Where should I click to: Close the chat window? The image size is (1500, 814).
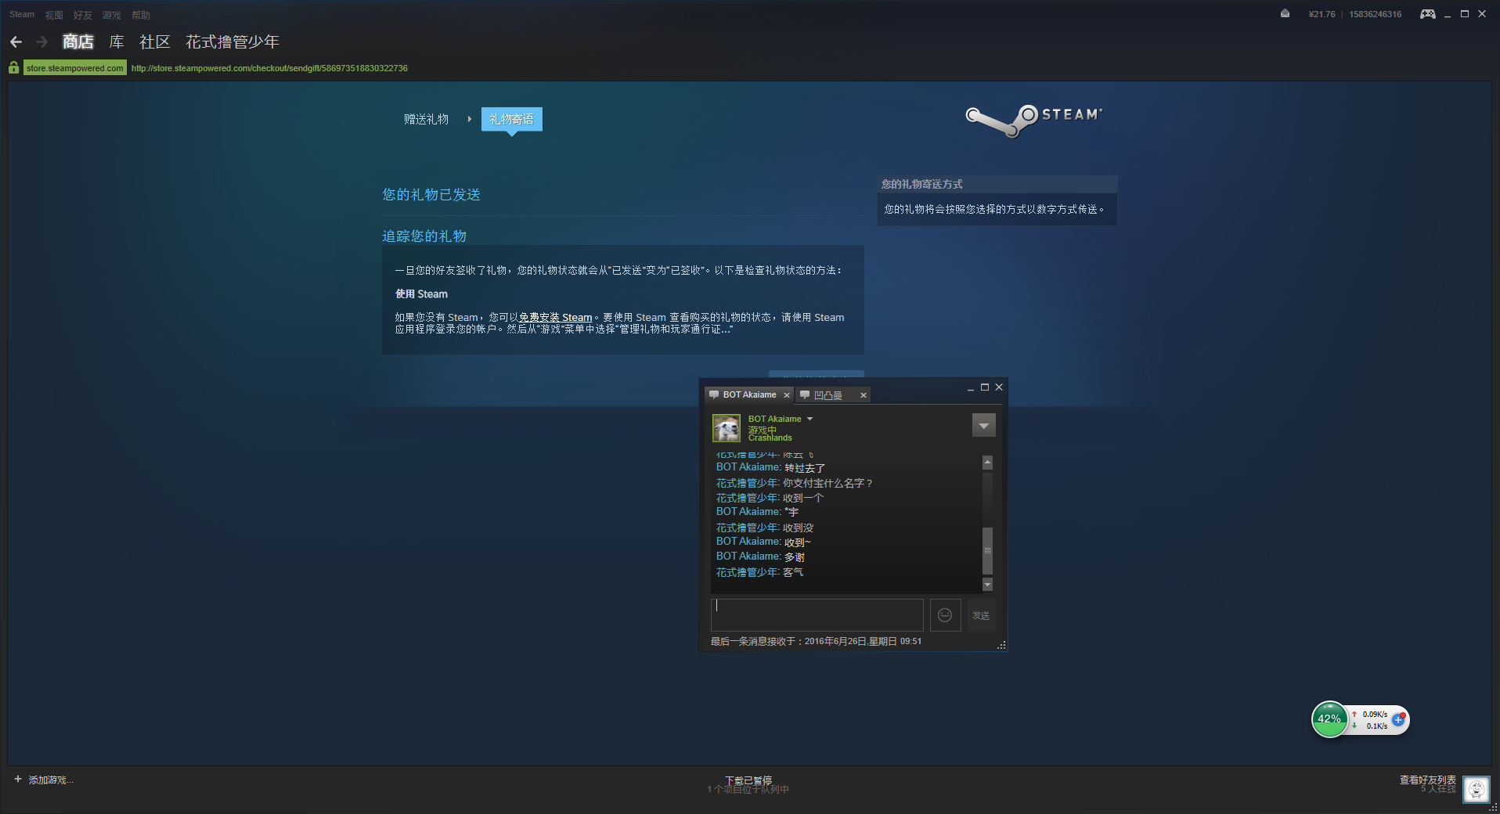999,387
